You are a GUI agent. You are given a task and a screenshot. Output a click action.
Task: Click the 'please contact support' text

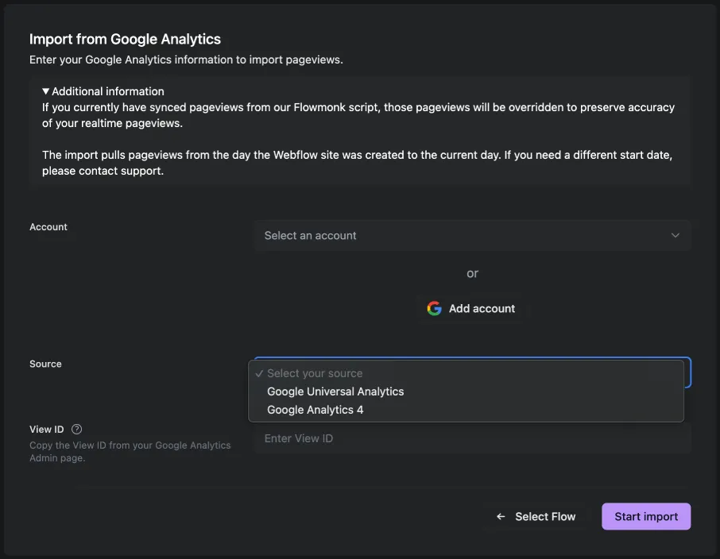103,171
